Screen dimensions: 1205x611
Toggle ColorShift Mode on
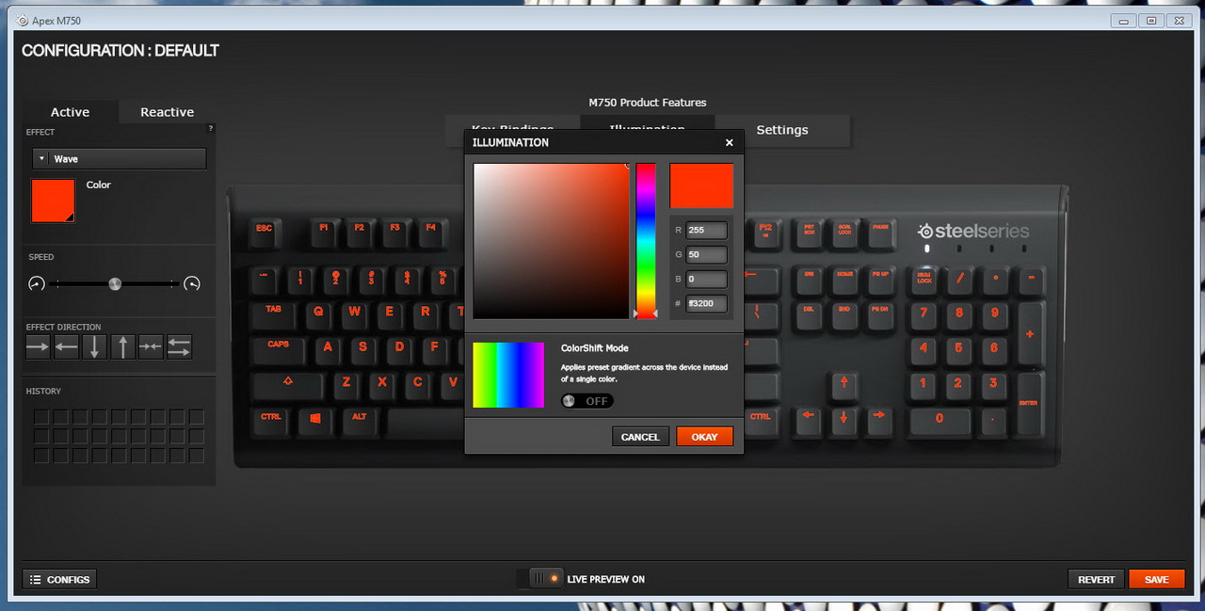tap(586, 401)
